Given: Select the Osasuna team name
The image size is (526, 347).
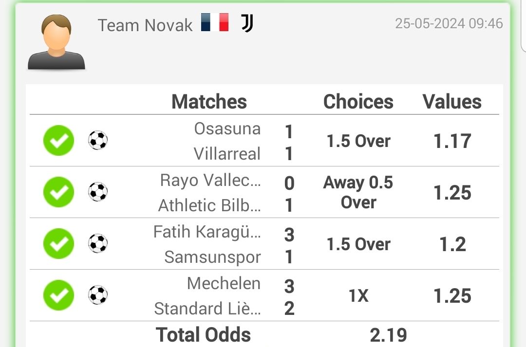Looking at the screenshot, I should 227,129.
